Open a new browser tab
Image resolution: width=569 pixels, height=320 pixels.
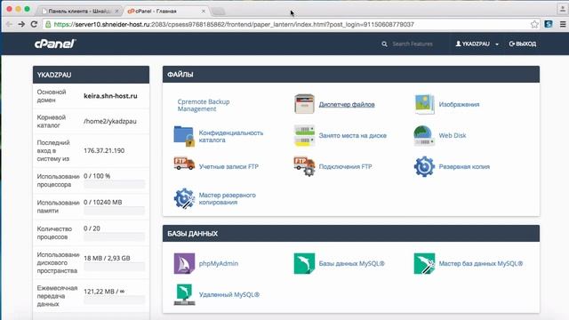pos(218,12)
